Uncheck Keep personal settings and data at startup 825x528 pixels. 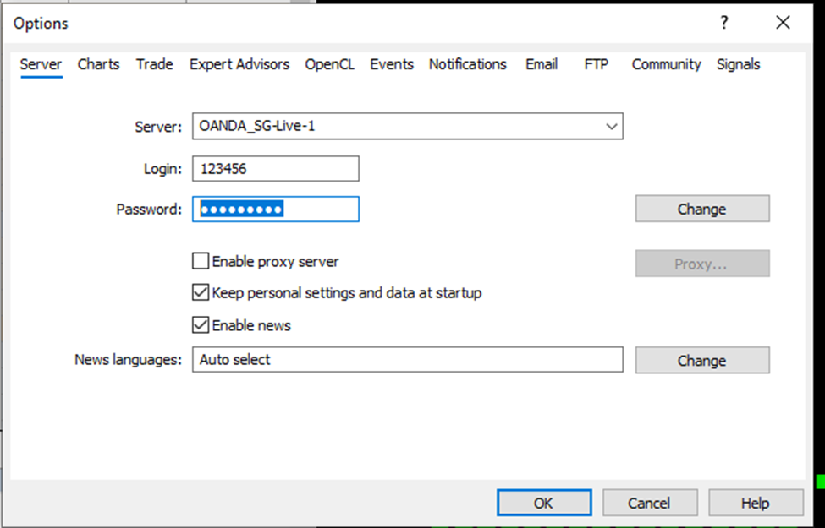(201, 293)
